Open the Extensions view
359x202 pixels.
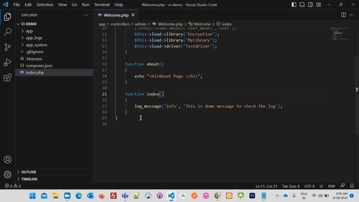point(7,77)
